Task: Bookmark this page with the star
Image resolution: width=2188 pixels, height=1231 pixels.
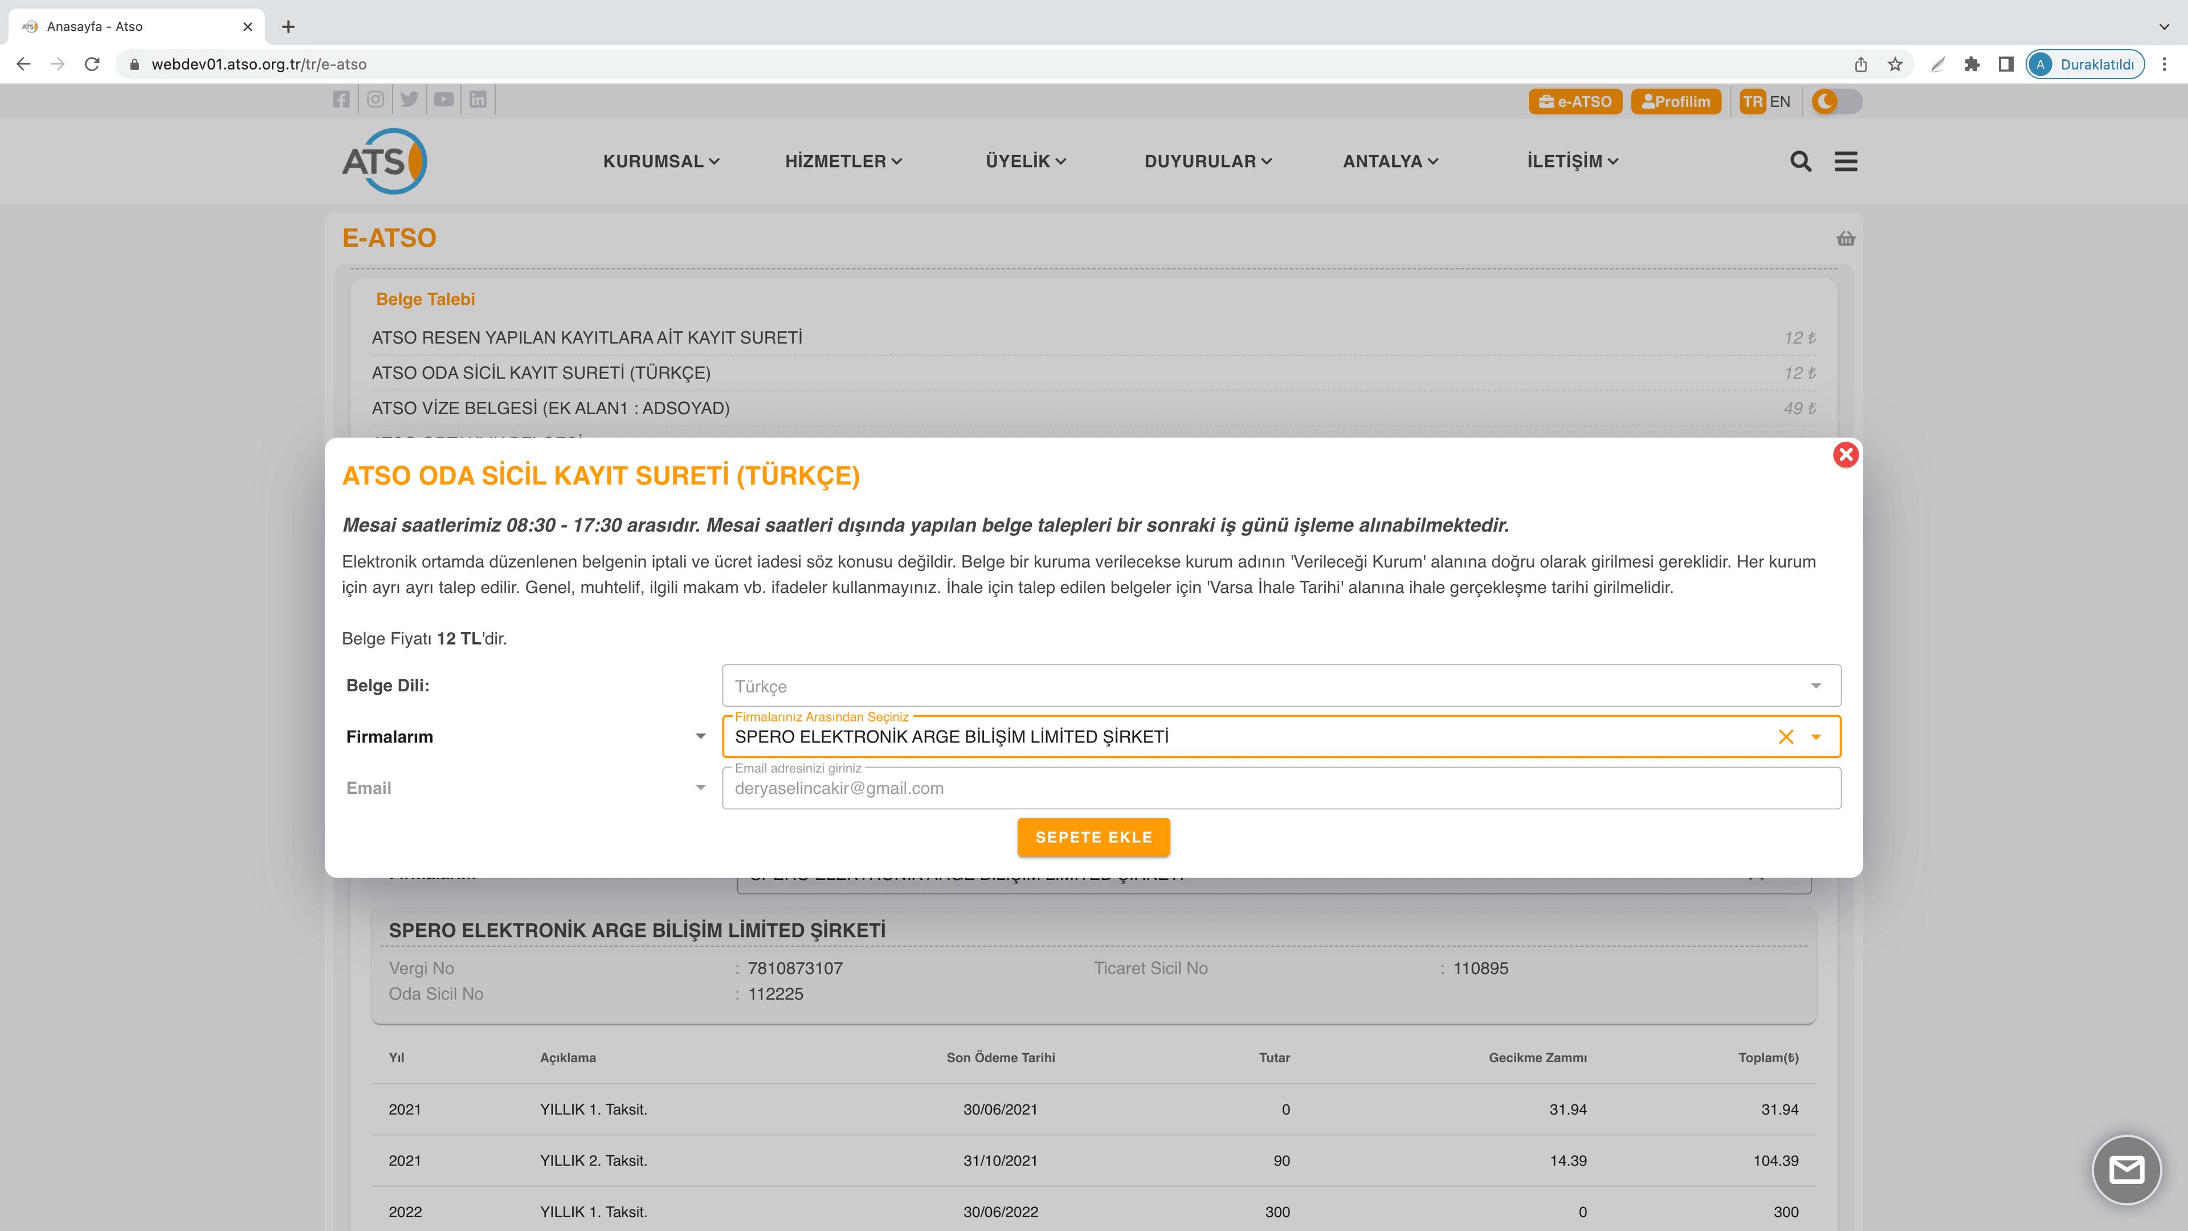Action: click(1895, 64)
